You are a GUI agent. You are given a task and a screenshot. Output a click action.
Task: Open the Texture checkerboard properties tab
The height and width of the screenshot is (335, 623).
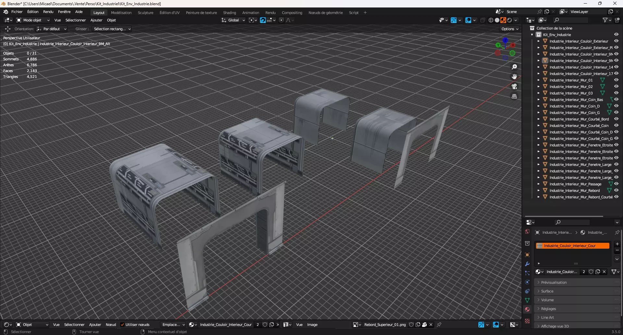[527, 321]
